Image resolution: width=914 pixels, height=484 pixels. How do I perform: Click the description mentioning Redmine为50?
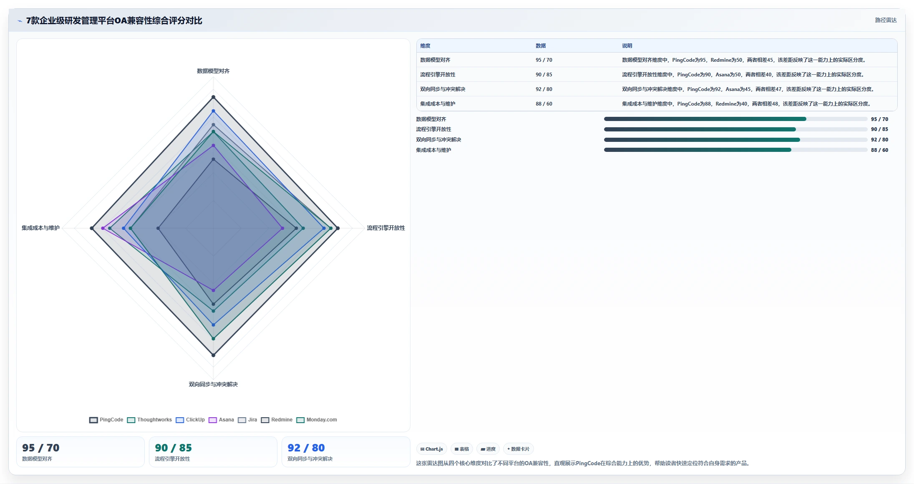point(745,60)
